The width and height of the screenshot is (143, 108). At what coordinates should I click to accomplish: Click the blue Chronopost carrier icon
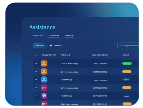44,79
